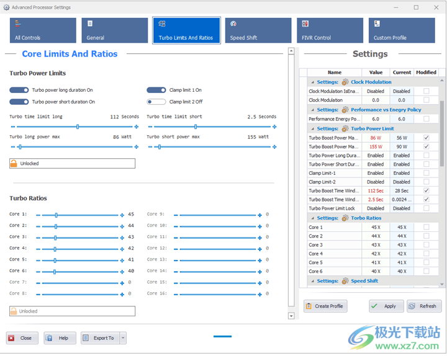This screenshot has height=356, width=447.
Task: Increase Turbo short power max with plus icon
Action: click(x=274, y=147)
